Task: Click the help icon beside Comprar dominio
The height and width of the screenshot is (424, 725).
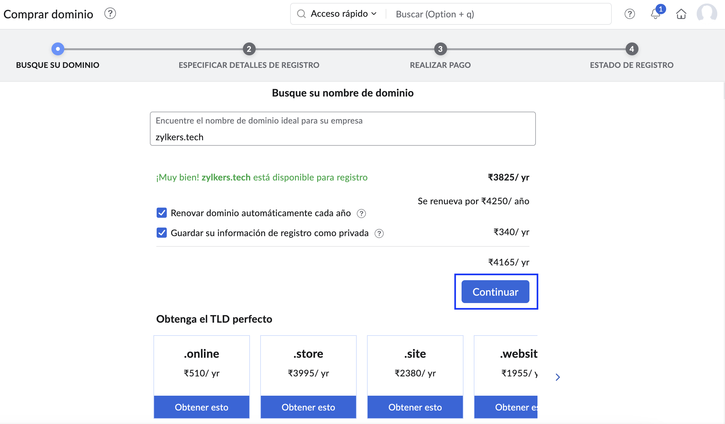Action: pyautogui.click(x=110, y=14)
